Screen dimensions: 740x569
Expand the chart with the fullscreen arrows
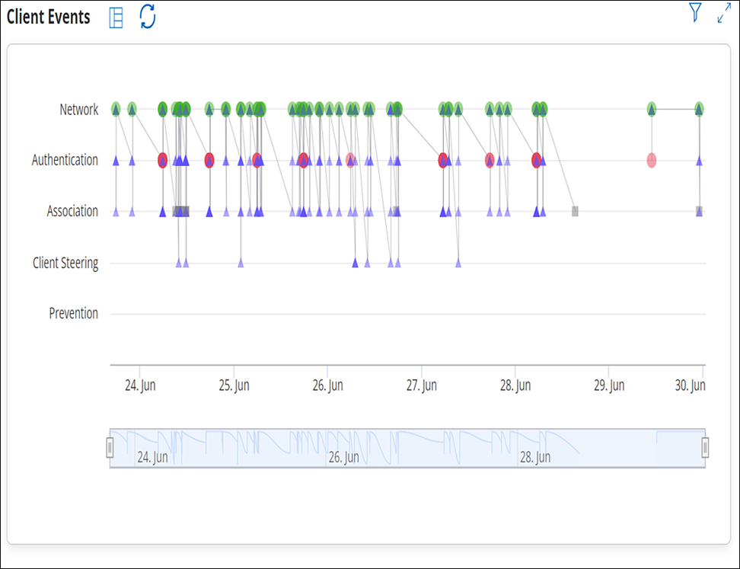pyautogui.click(x=724, y=13)
